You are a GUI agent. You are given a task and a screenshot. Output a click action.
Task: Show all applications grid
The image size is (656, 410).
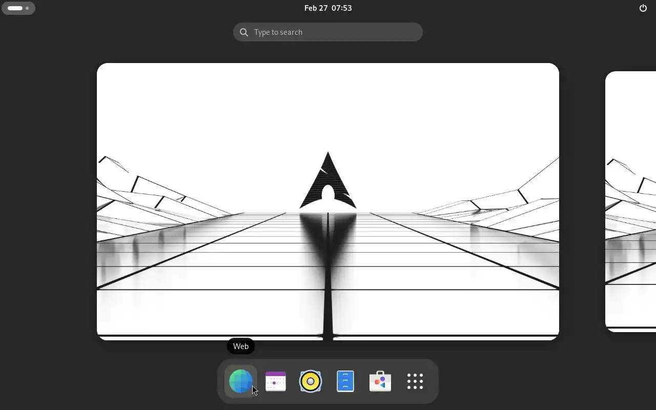(x=415, y=381)
